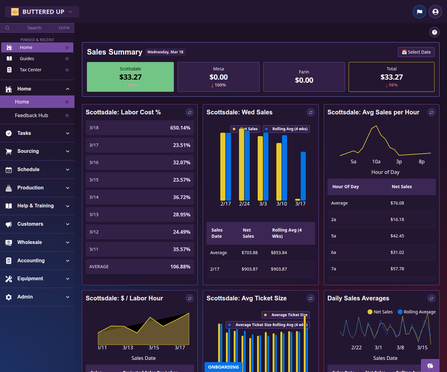Toggle the Average Ticket Size legend
The width and height of the screenshot is (447, 372).
[285, 315]
